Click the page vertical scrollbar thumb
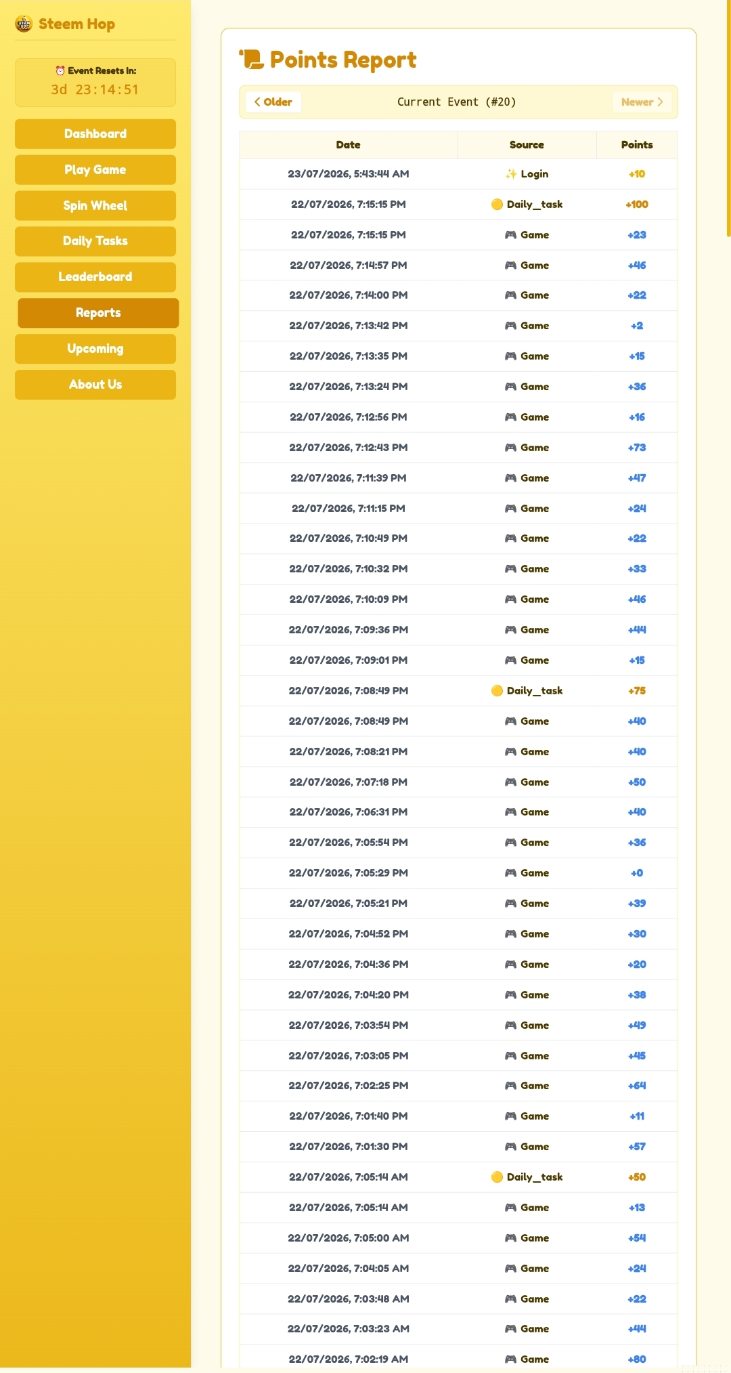The width and height of the screenshot is (731, 1373). 728,119
